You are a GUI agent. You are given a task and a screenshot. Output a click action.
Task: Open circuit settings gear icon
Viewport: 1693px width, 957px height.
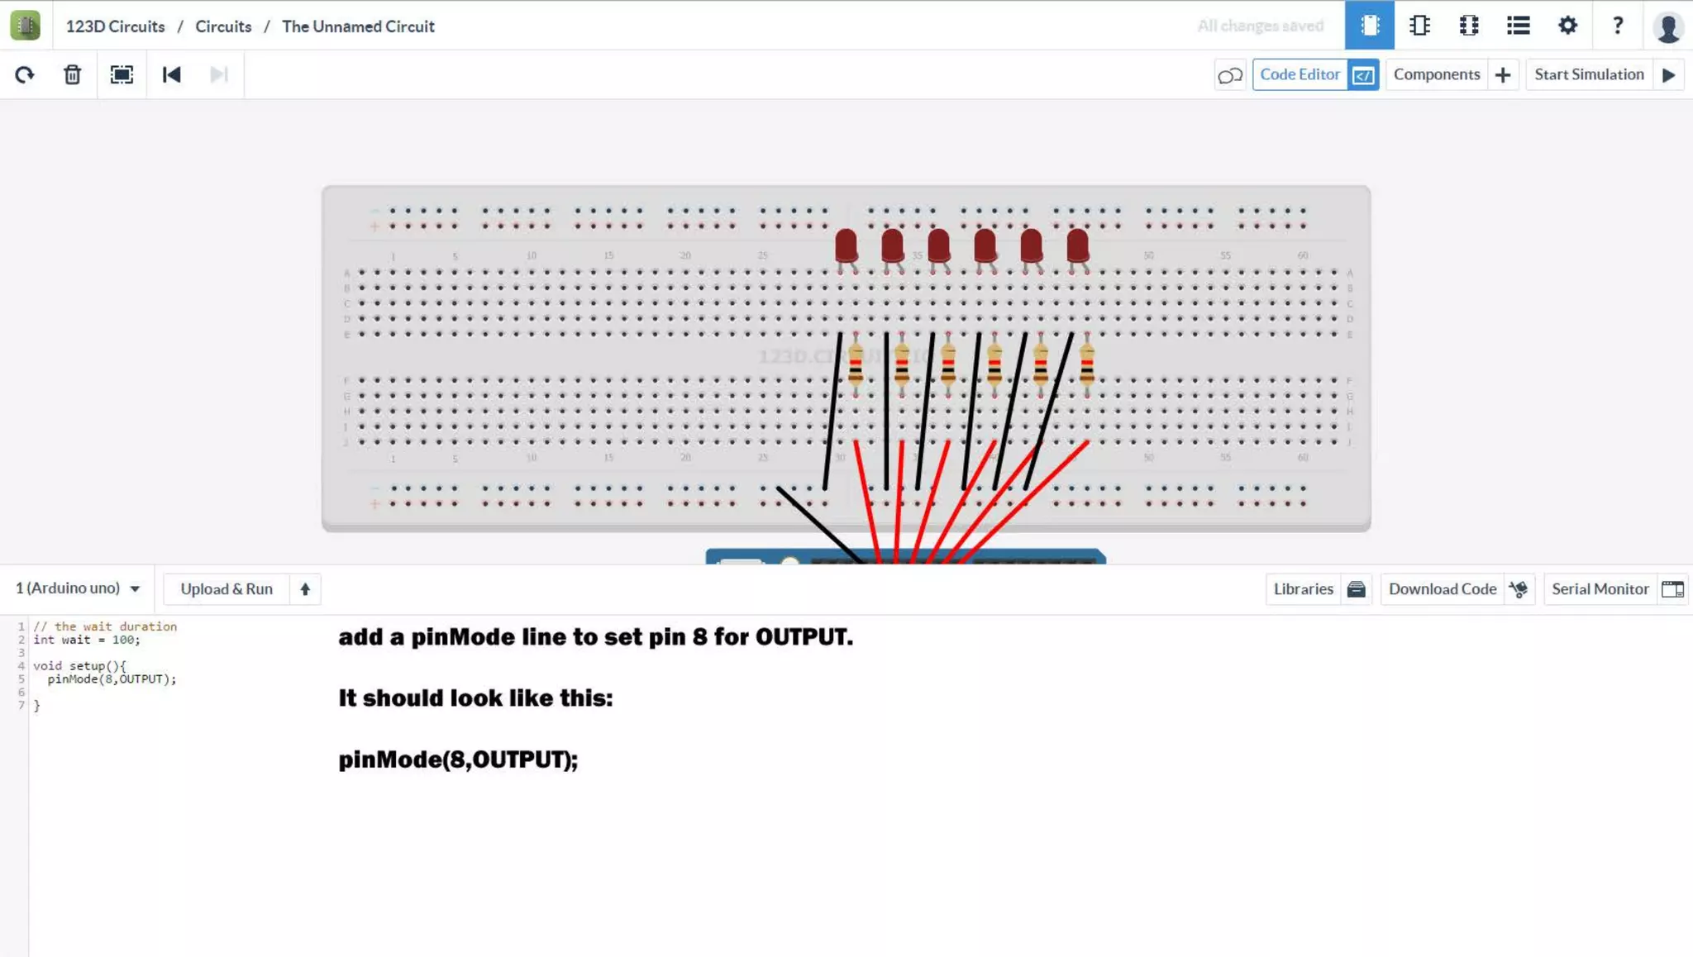[1567, 26]
